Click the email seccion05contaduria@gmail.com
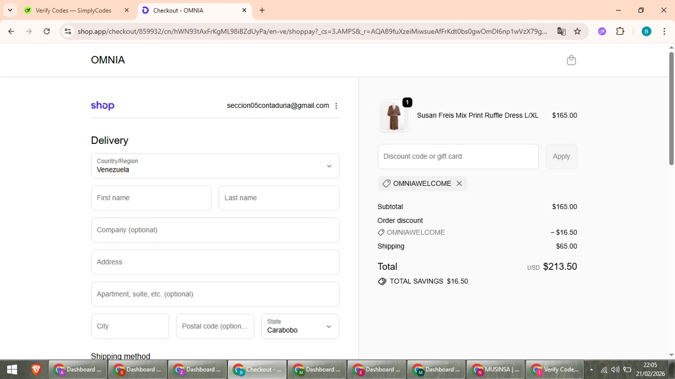The image size is (675, 379). pyautogui.click(x=278, y=106)
